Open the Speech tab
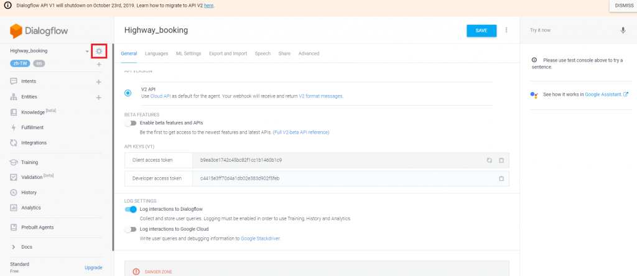 point(263,53)
